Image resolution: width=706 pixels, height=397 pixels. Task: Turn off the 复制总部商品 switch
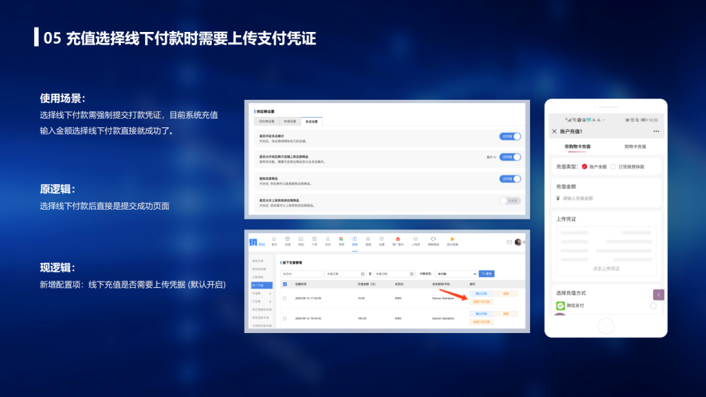point(510,179)
